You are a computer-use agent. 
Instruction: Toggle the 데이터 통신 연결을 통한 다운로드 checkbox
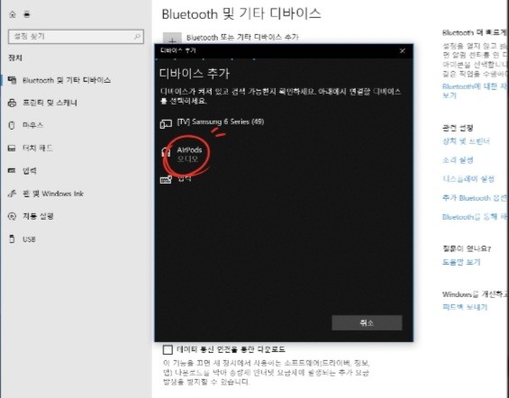168,349
